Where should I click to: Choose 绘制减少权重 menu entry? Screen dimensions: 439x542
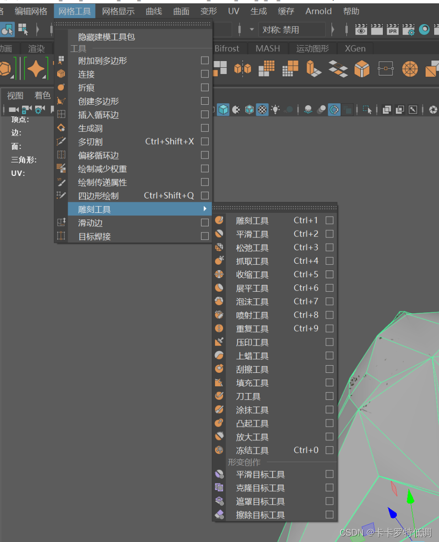click(x=102, y=169)
